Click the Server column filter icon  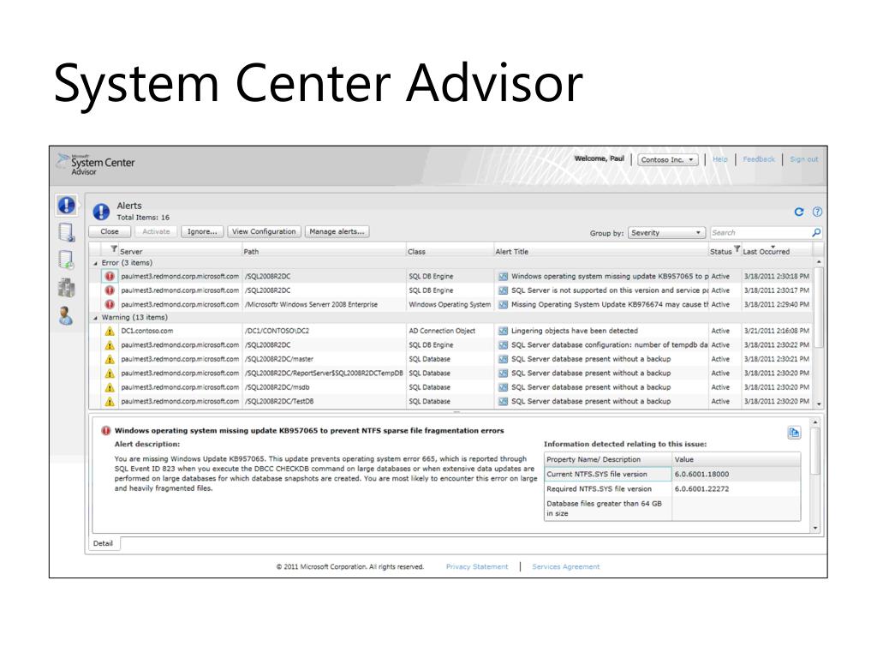pyautogui.click(x=114, y=248)
